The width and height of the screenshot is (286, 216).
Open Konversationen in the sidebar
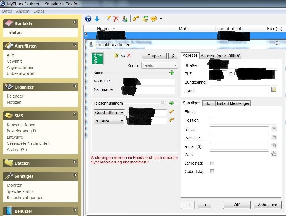click(x=21, y=125)
